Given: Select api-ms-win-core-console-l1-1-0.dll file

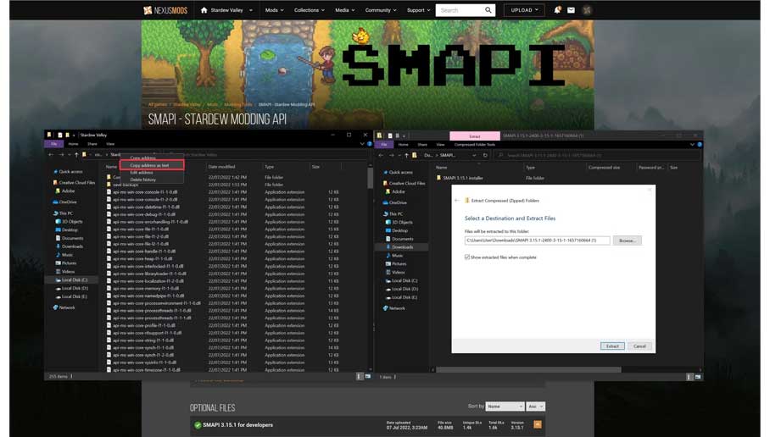Looking at the screenshot, I should 142,192.
